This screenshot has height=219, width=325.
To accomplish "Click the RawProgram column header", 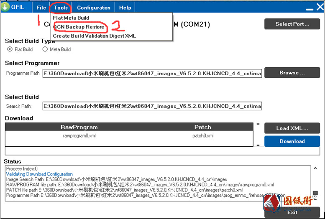I will pyautogui.click(x=79, y=127).
